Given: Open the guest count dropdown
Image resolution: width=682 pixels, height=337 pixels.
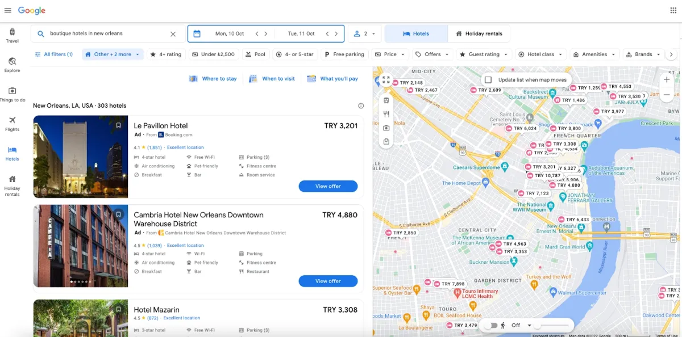Looking at the screenshot, I should (x=365, y=34).
